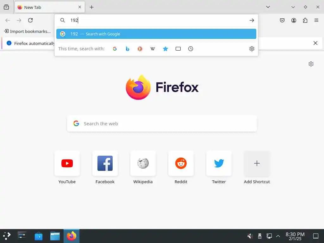Click the 'This time, search with:' label
The width and height of the screenshot is (324, 243).
(81, 49)
